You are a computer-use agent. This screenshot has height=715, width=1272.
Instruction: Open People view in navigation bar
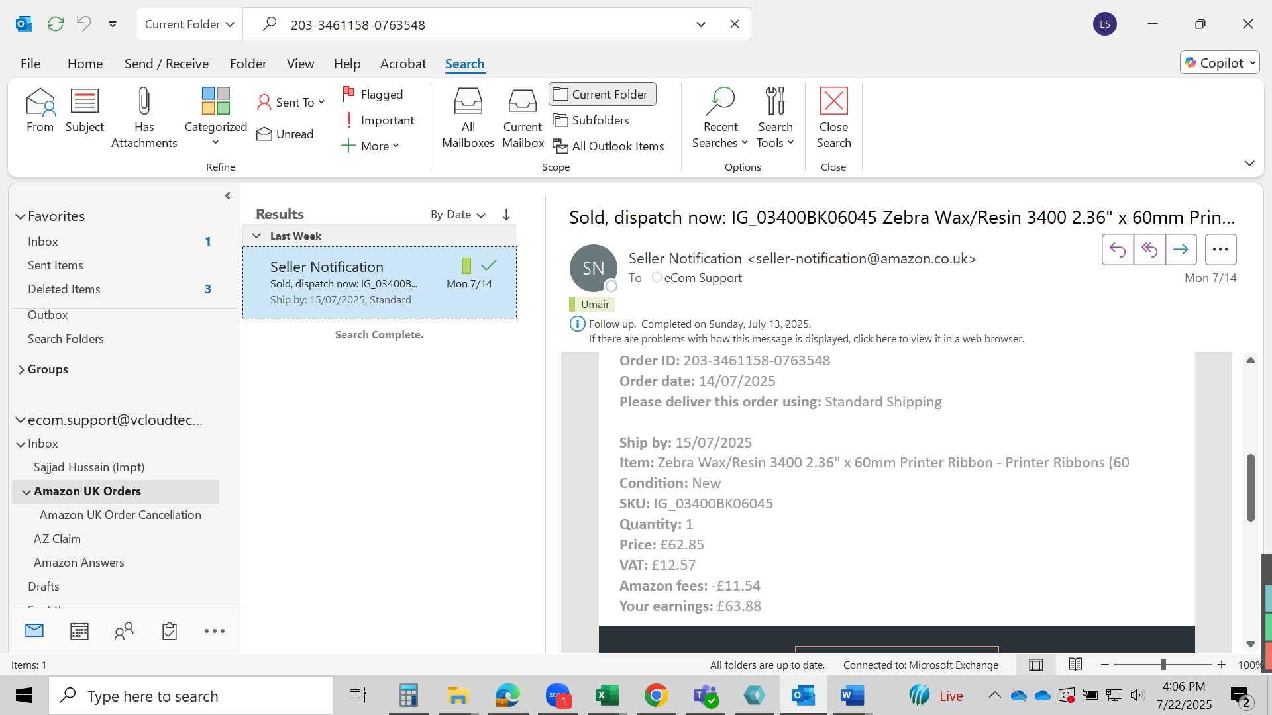(x=124, y=631)
